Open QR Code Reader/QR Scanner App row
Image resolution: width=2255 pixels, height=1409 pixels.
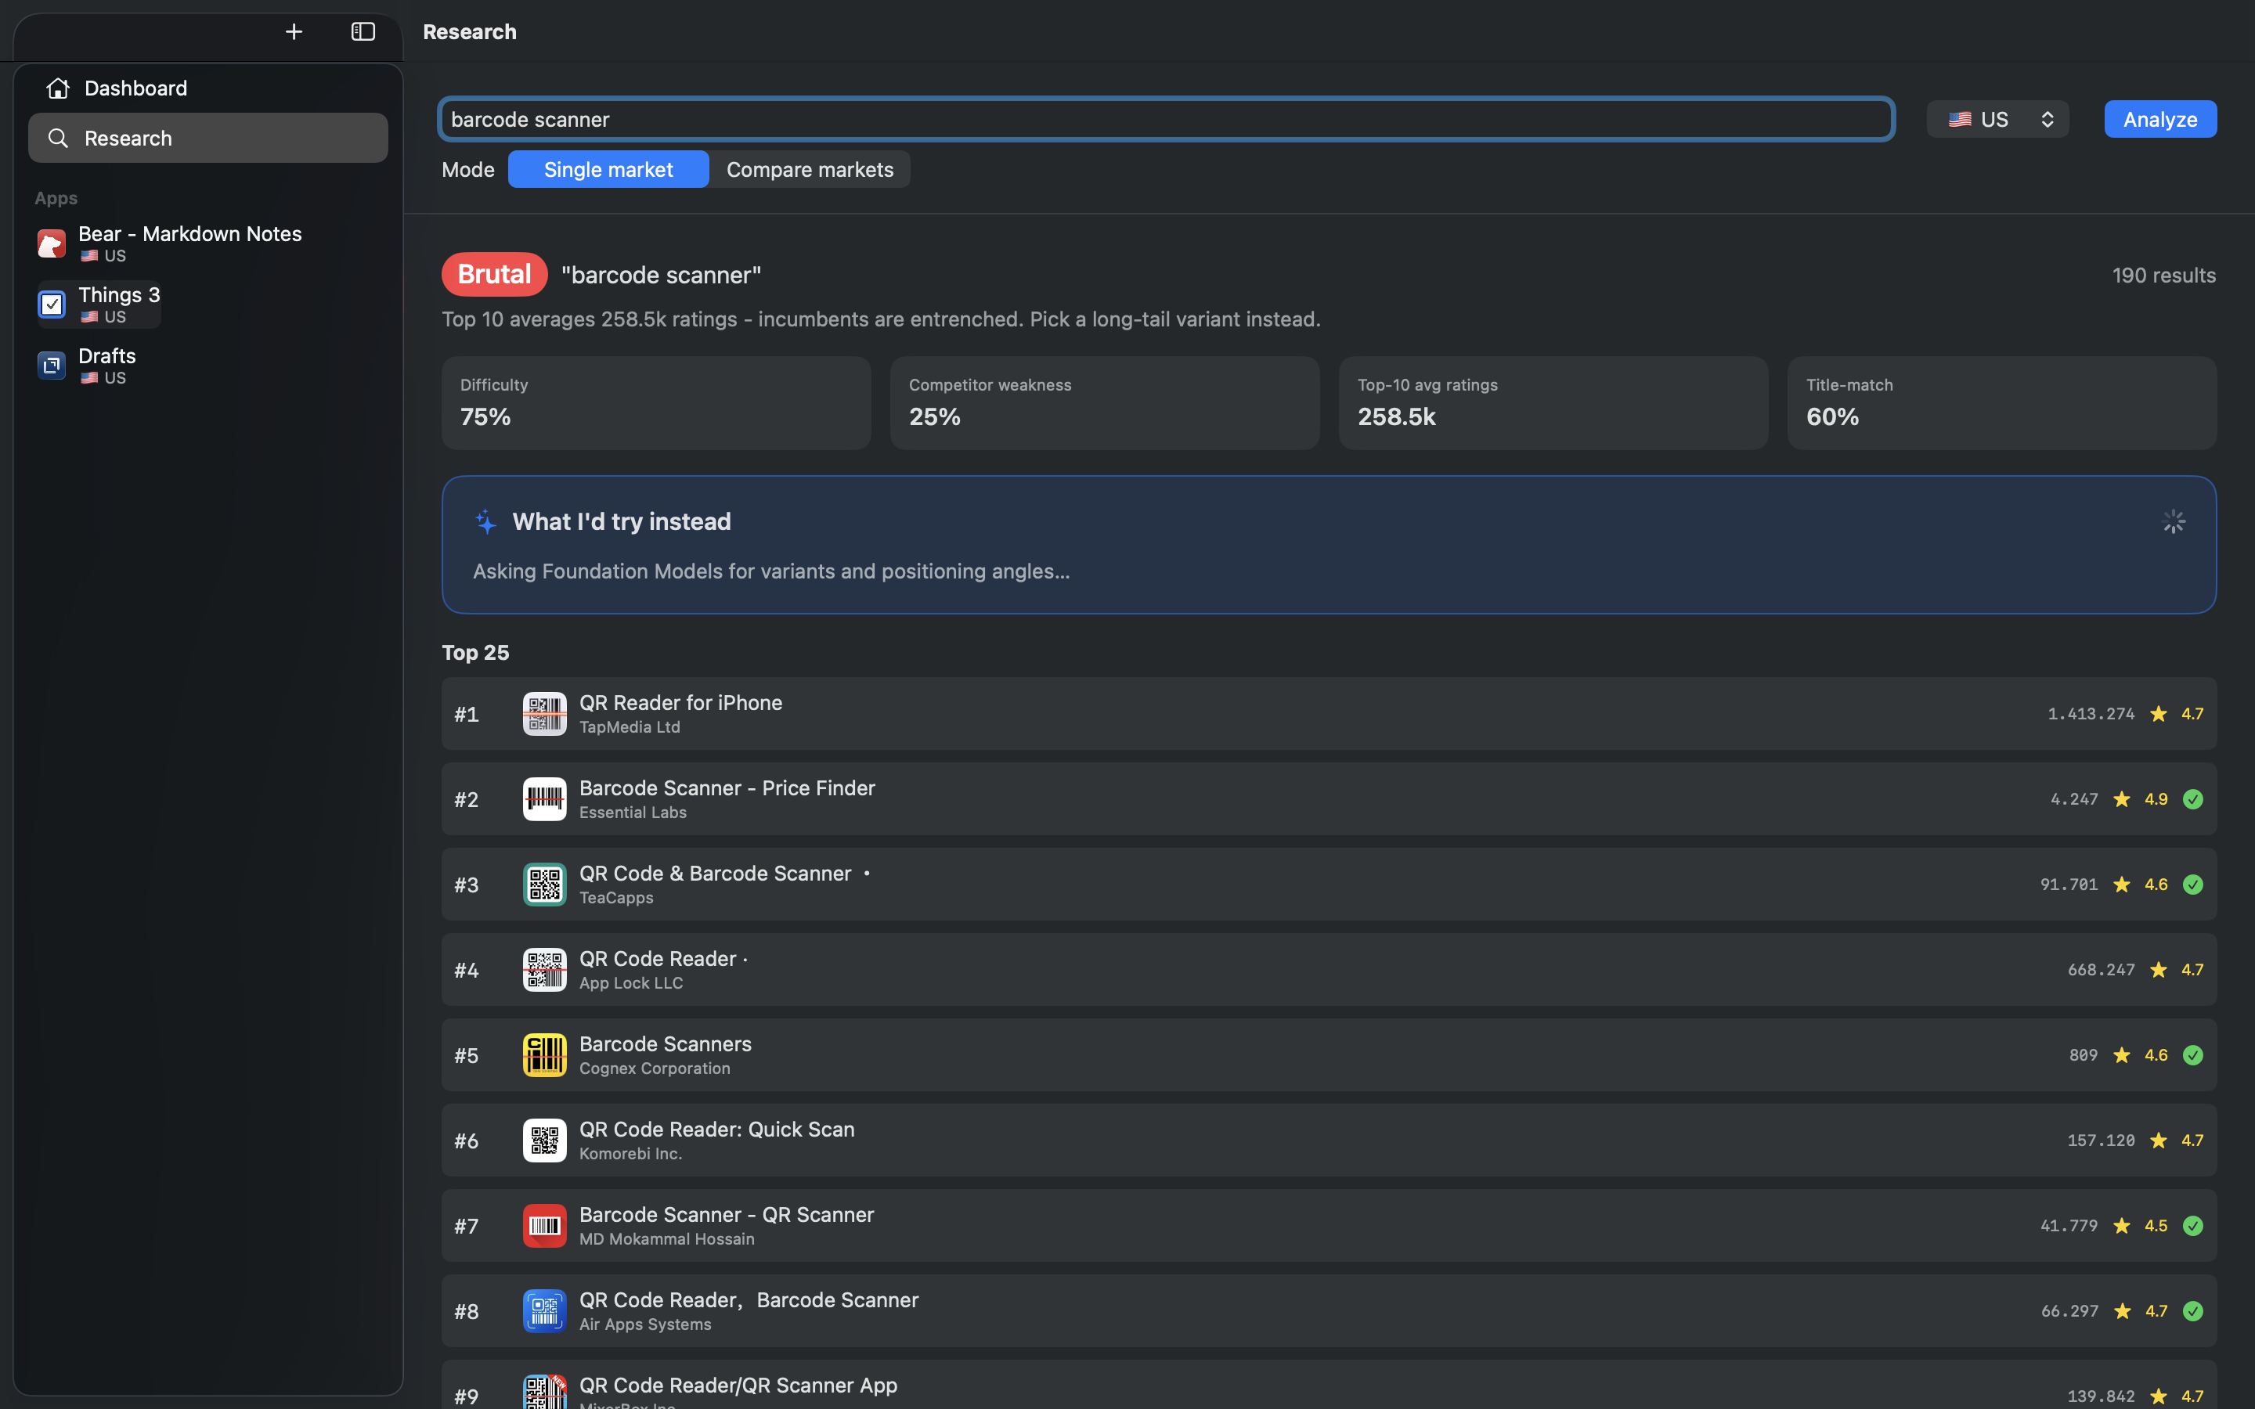pos(1329,1385)
